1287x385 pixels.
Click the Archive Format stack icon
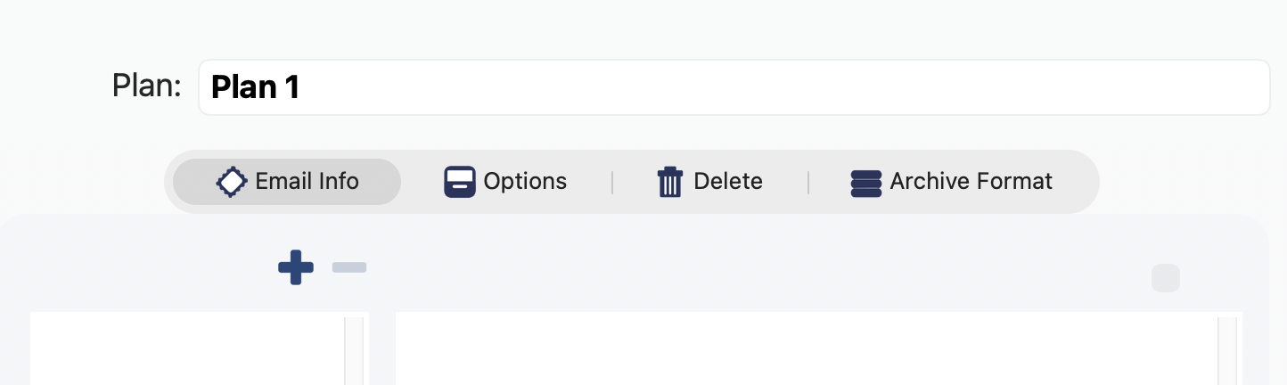[x=866, y=182]
